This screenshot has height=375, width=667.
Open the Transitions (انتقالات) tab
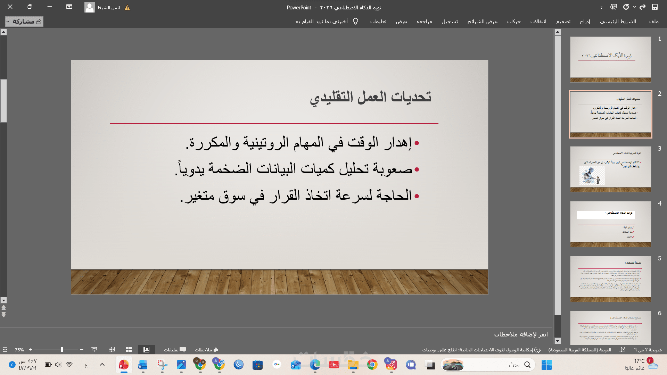point(538,22)
